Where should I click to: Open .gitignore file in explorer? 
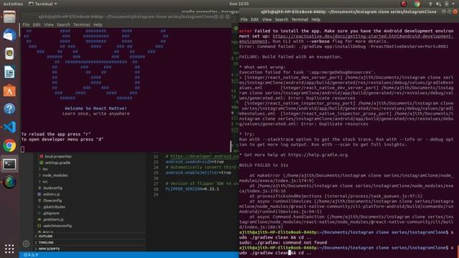[x=51, y=214]
